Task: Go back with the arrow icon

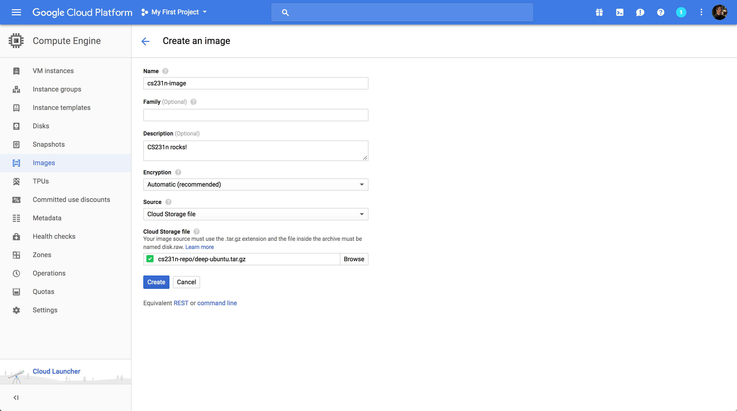Action: click(145, 41)
